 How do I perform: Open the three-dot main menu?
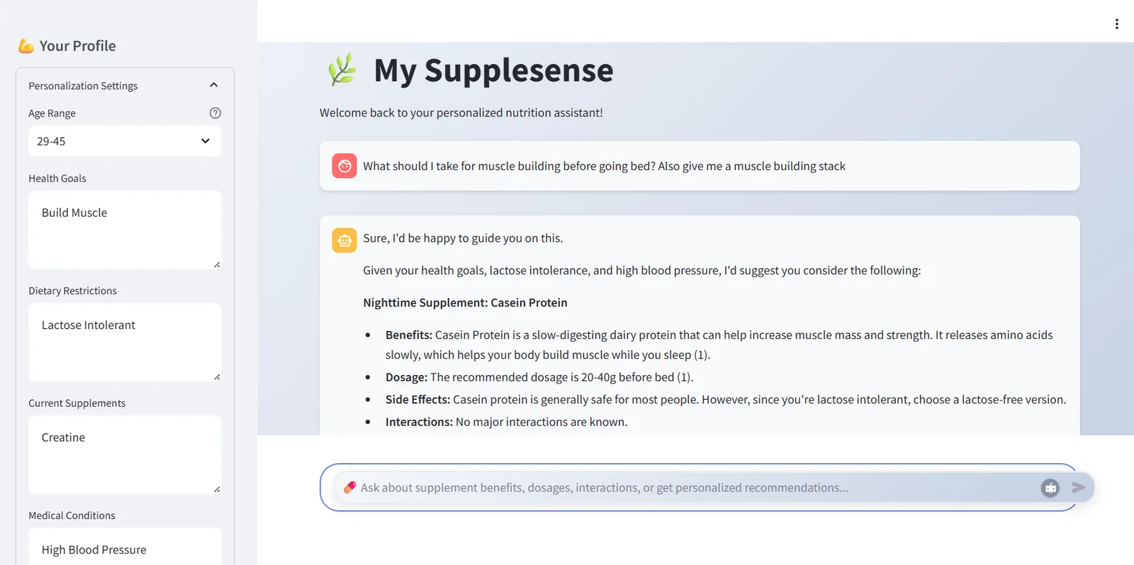point(1116,24)
